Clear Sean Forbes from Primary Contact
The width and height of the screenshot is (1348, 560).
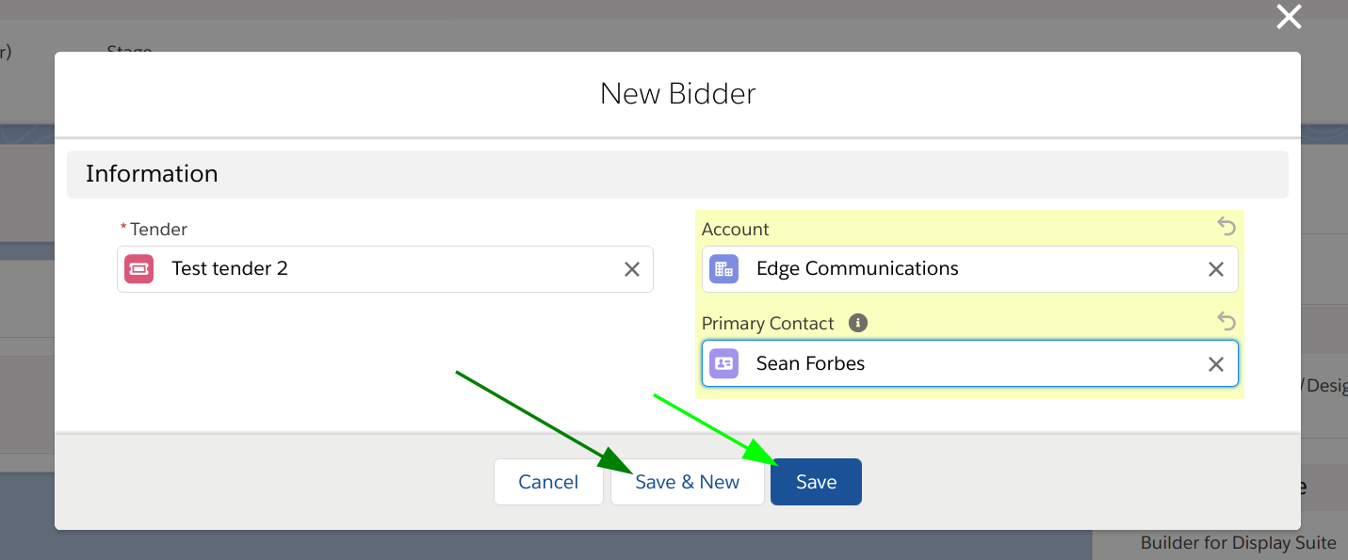click(x=1216, y=364)
